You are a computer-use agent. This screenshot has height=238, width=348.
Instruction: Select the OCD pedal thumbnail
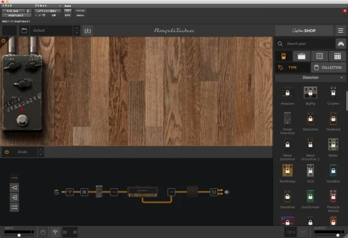point(310,170)
